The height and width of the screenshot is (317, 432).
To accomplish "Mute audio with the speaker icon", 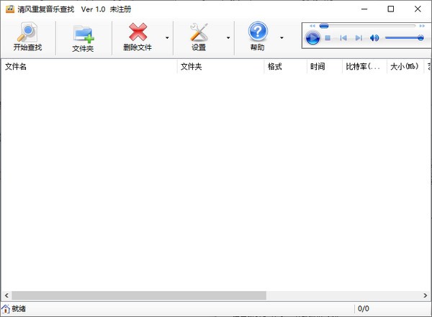I will click(374, 37).
